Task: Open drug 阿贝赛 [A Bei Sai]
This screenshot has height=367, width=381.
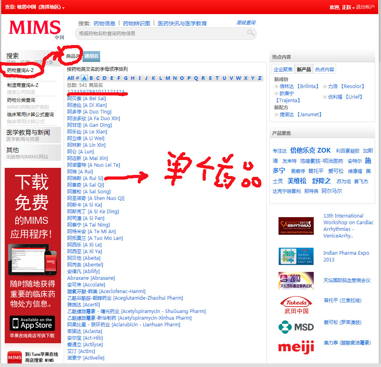Action: click(86, 99)
